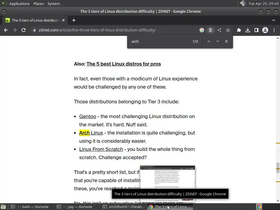Click the ZDNET favicon on tab
Image resolution: width=280 pixels, height=210 pixels.
pos(7,20)
